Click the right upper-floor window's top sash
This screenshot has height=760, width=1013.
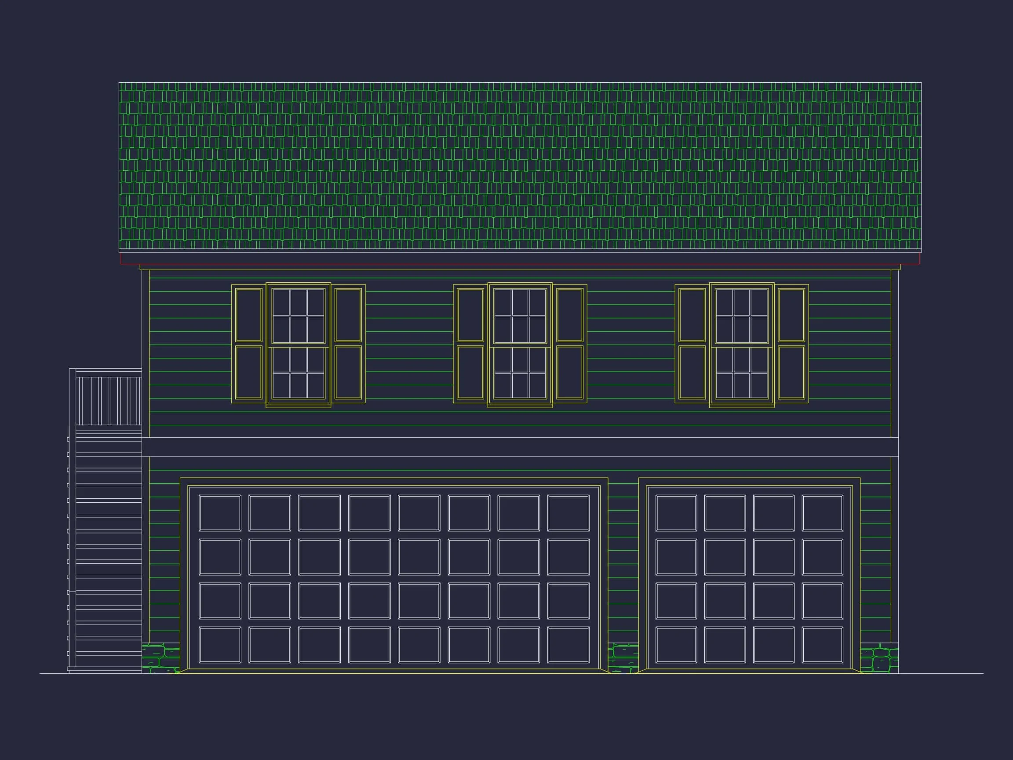click(x=741, y=316)
